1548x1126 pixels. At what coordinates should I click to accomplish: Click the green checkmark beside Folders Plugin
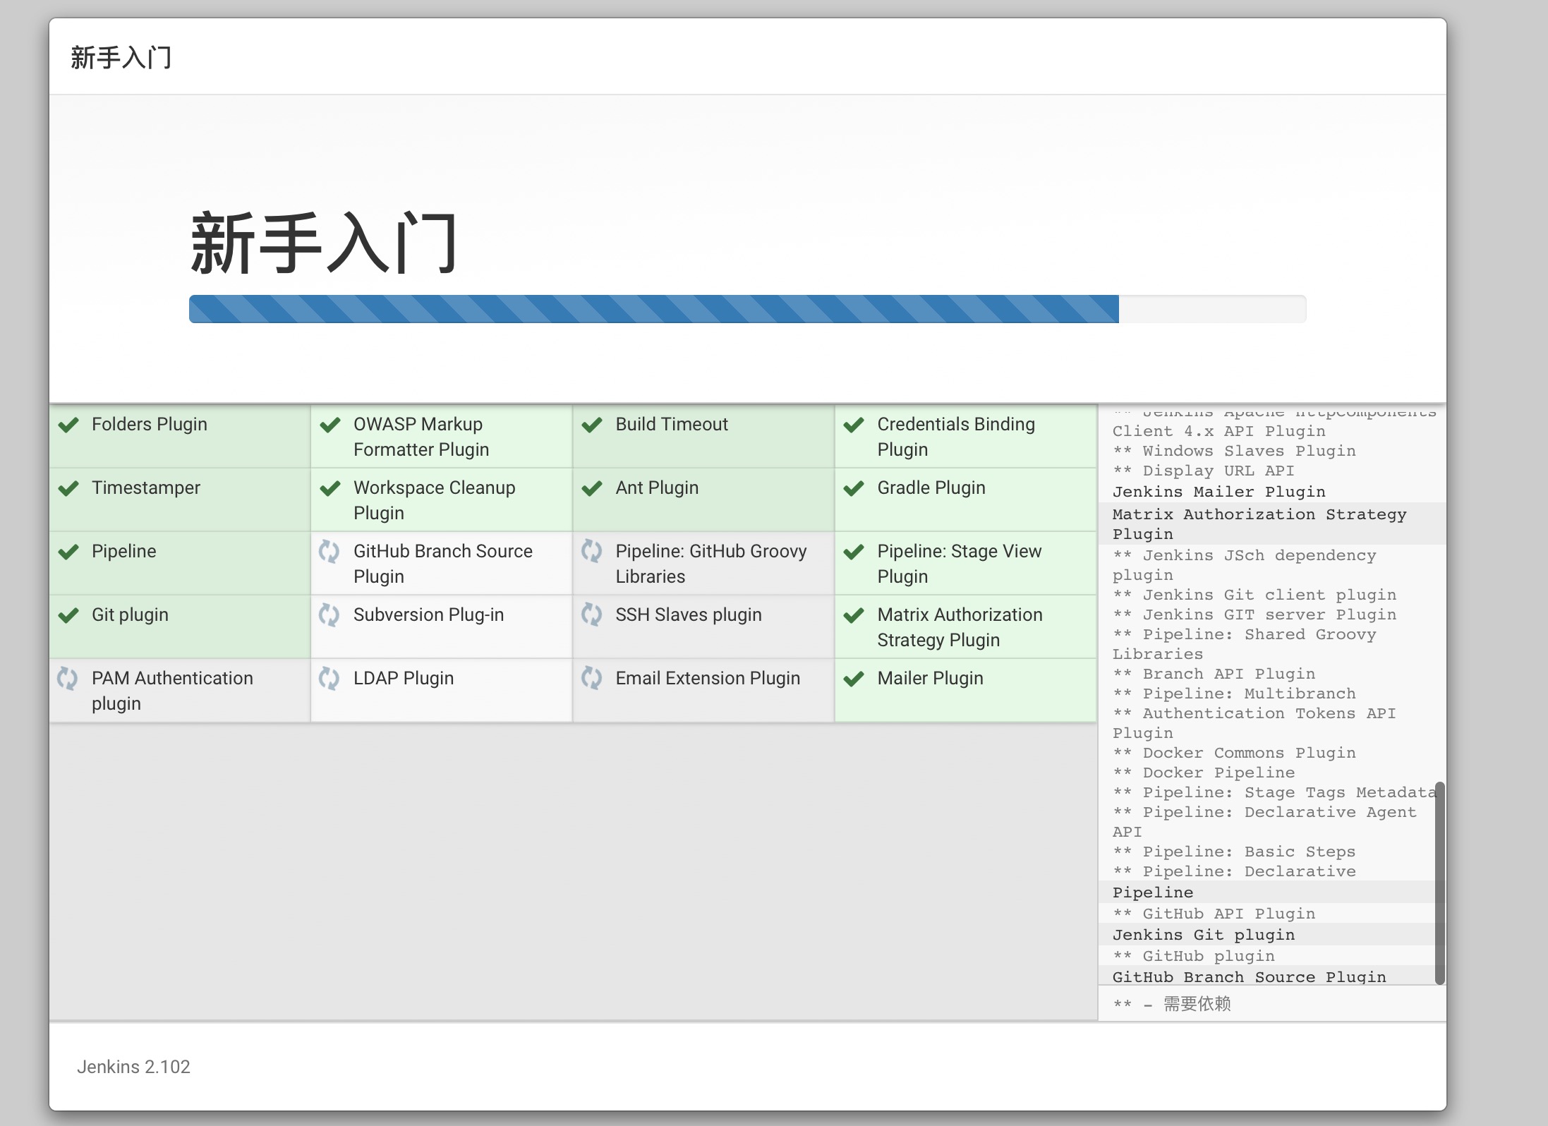point(68,425)
